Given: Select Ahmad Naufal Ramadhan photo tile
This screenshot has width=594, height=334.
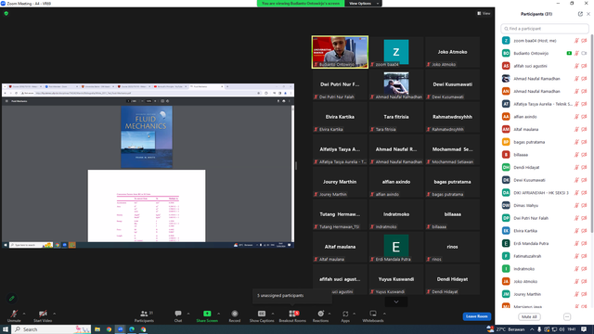Looking at the screenshot, I should [396, 84].
